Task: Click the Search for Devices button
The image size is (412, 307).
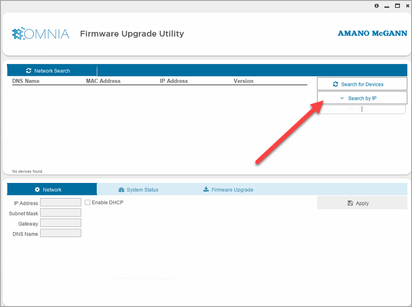Action: [x=362, y=84]
